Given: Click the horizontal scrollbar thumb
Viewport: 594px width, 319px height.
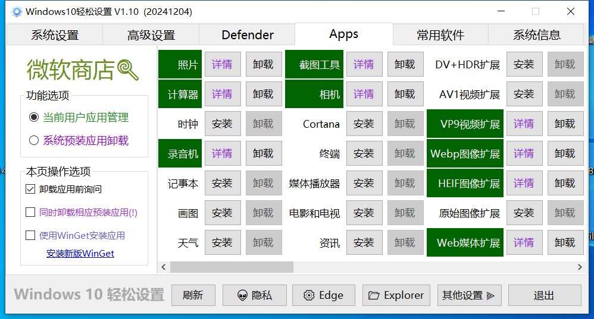Looking at the screenshot, I should tap(232, 267).
